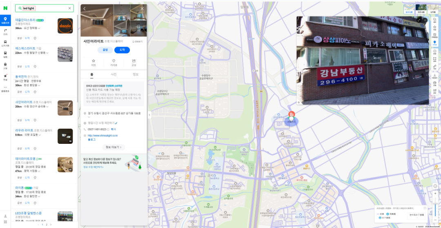Viewport: 441px width, 228px height.
Task: Click the ruler distance tool in right toolbar
Action: click(434, 67)
